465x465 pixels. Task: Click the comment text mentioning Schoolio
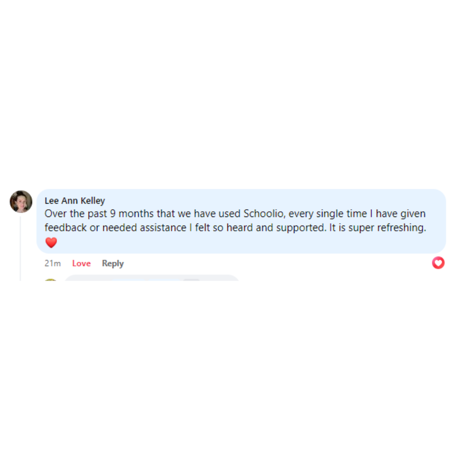[235, 220]
